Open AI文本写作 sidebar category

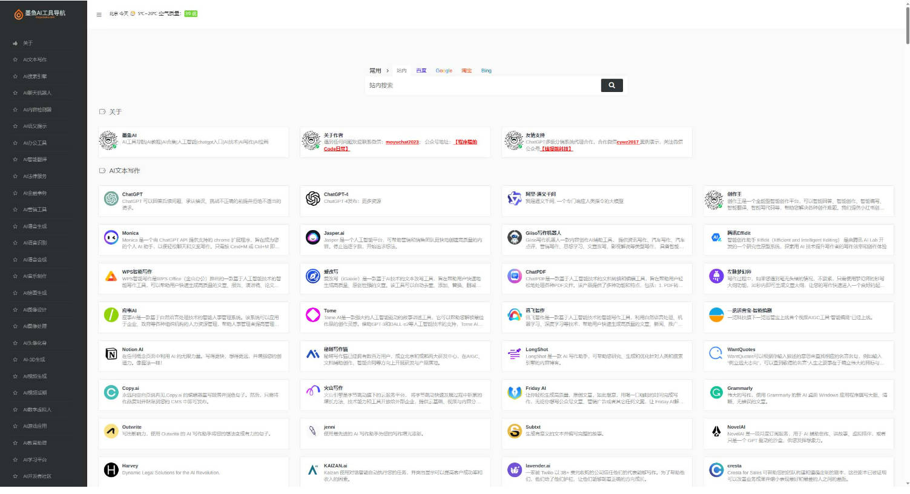pos(35,60)
